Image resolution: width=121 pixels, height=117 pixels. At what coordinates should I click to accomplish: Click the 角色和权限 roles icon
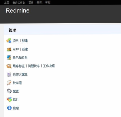(9, 57)
